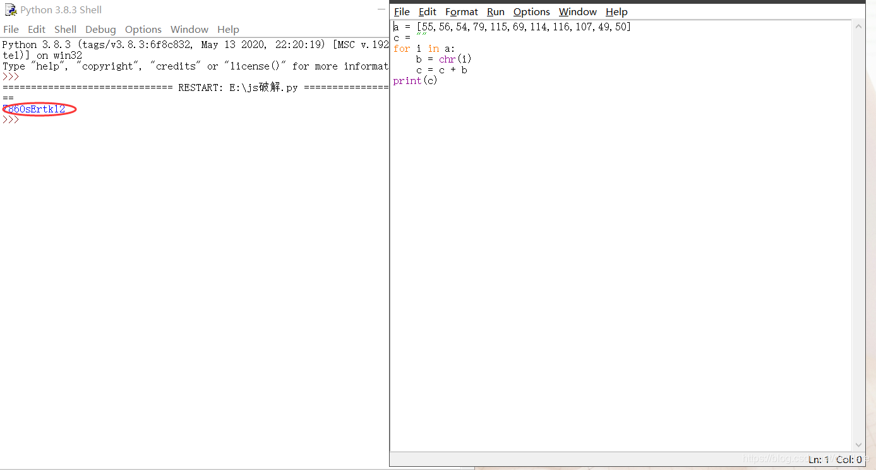Viewport: 876px width, 470px height.
Task: Open Edit menu in Python Shell window
Action: click(37, 30)
